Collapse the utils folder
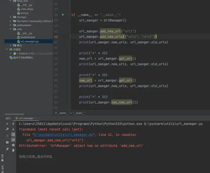Screen dimensions: 210x173 tap(10, 29)
